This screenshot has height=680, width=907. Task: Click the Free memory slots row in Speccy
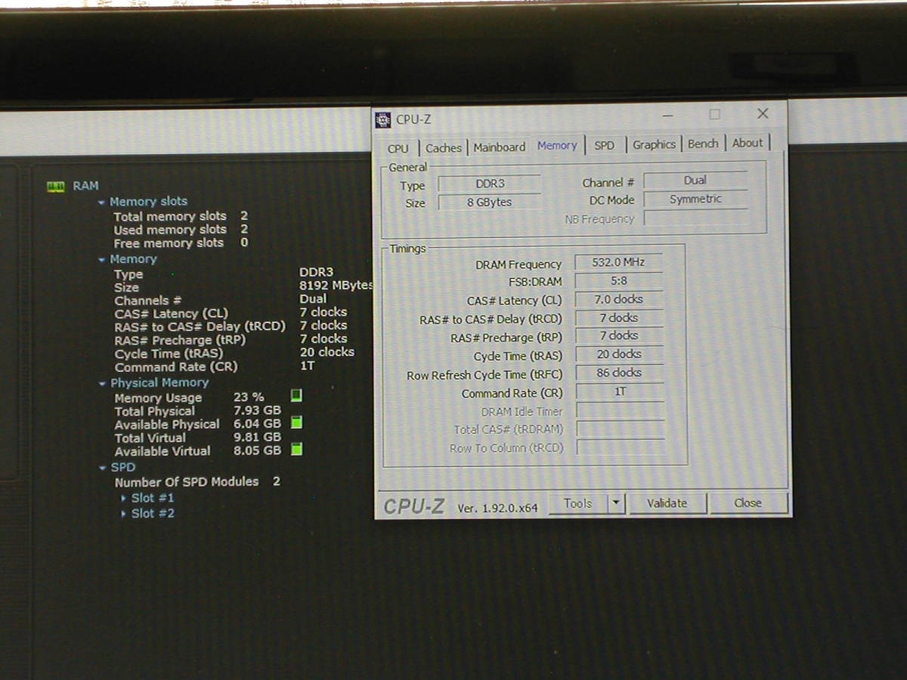pyautogui.click(x=181, y=243)
